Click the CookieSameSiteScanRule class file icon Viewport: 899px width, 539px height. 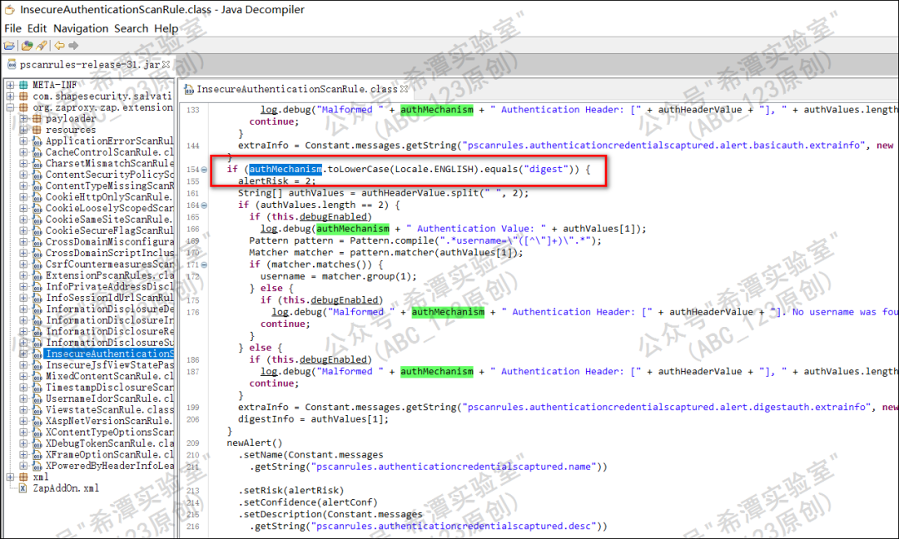click(x=37, y=220)
